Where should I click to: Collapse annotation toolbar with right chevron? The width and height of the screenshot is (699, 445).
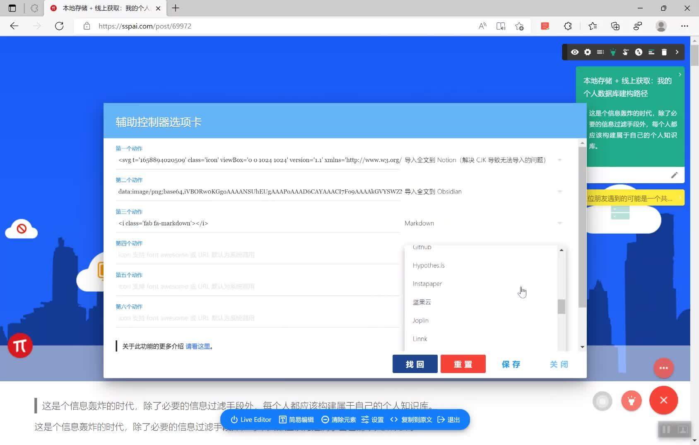tap(677, 52)
